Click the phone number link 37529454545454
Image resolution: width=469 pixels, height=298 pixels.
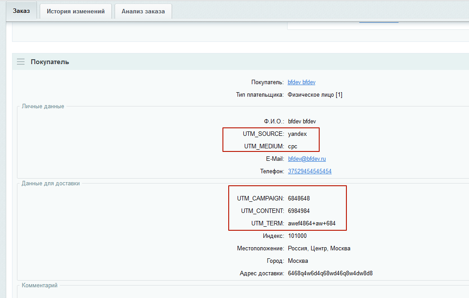coord(309,171)
